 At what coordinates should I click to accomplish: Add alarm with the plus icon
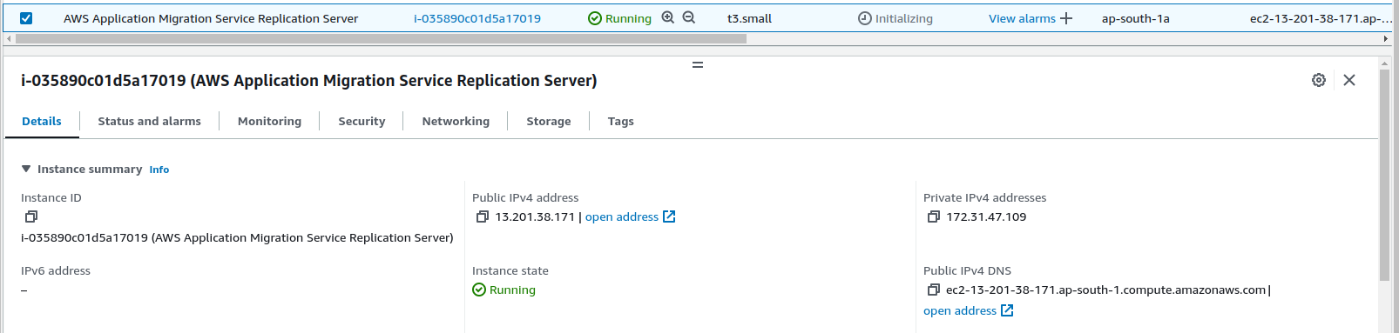[1066, 18]
